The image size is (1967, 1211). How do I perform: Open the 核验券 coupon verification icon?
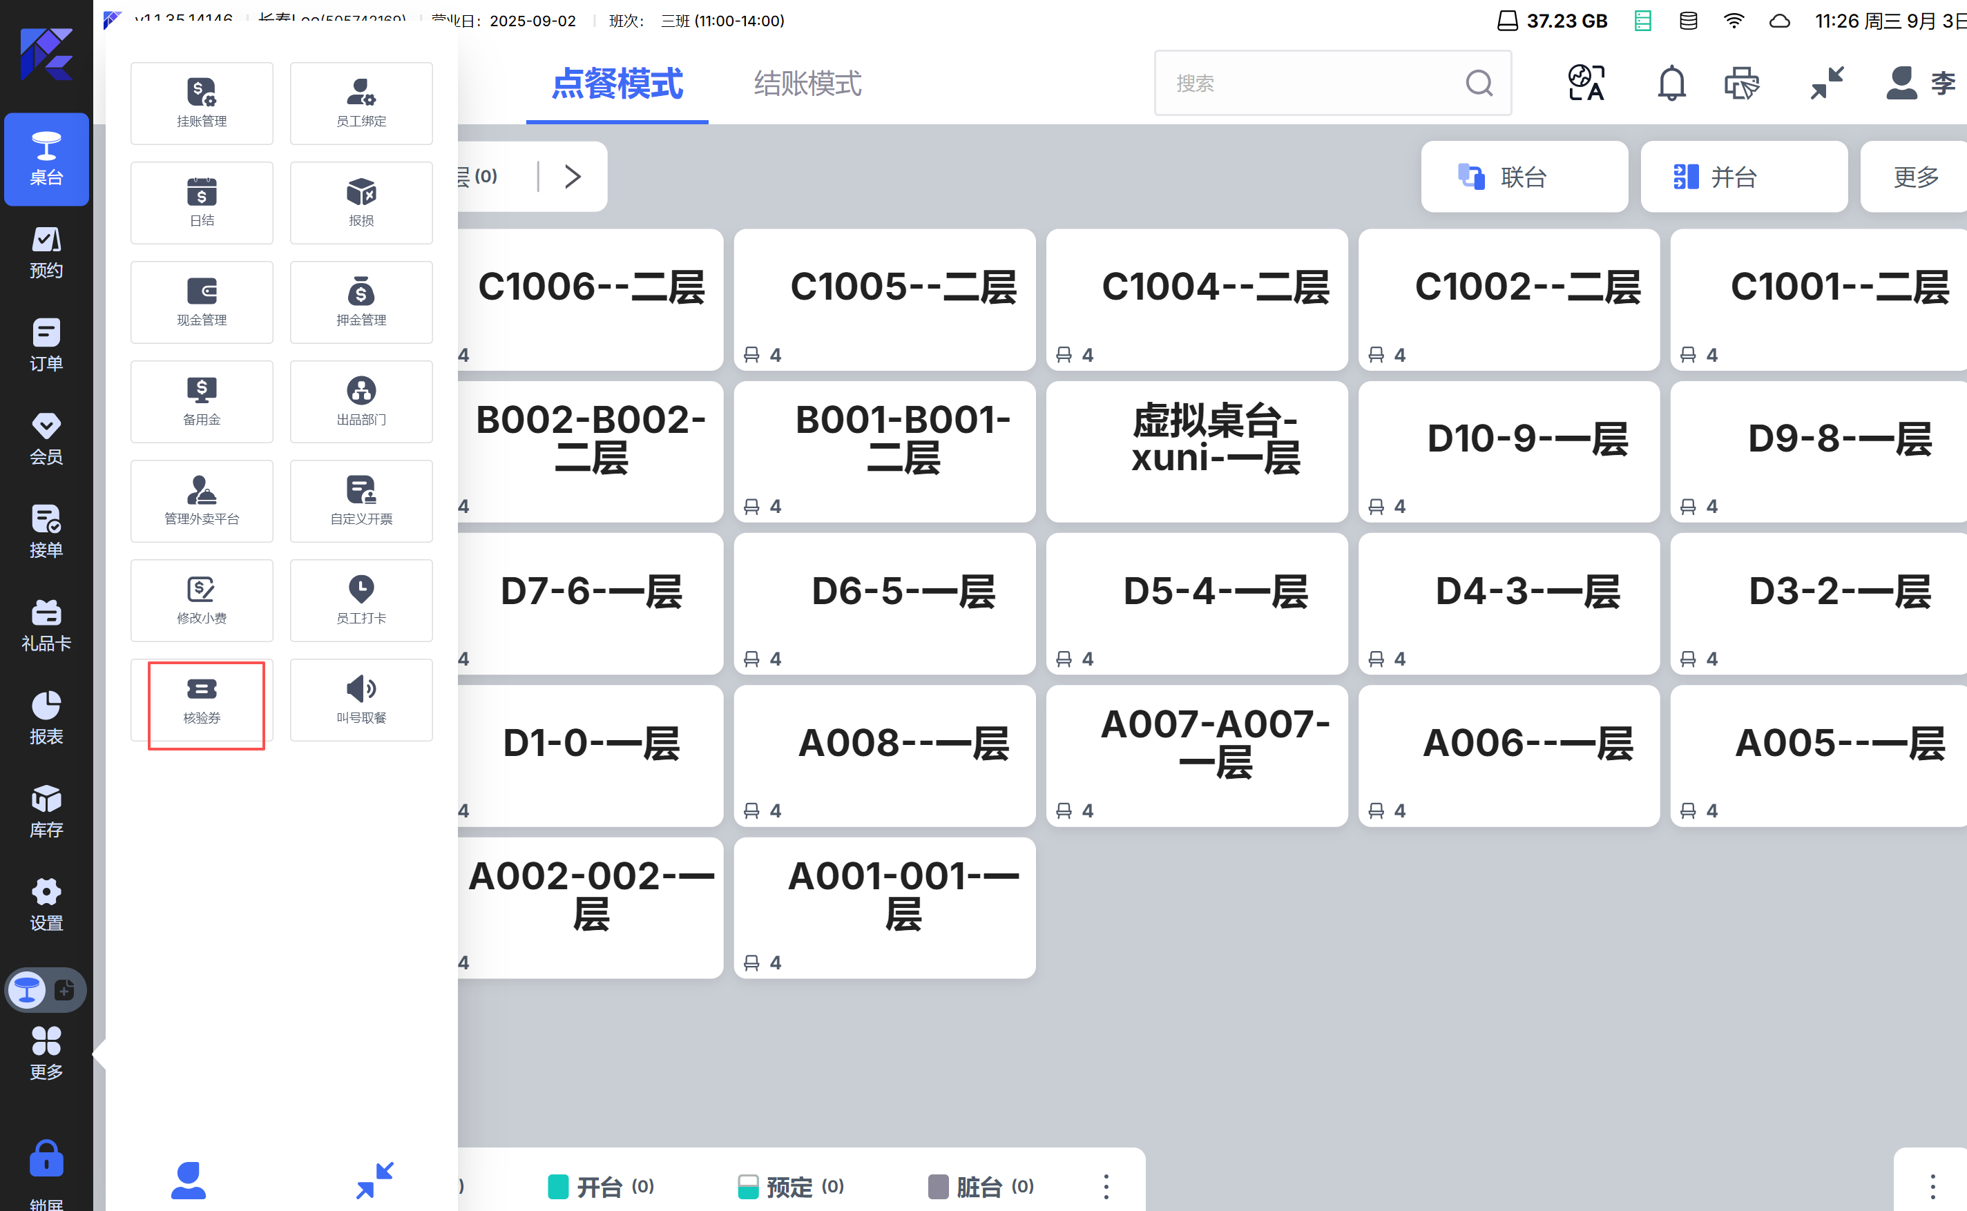pyautogui.click(x=201, y=700)
